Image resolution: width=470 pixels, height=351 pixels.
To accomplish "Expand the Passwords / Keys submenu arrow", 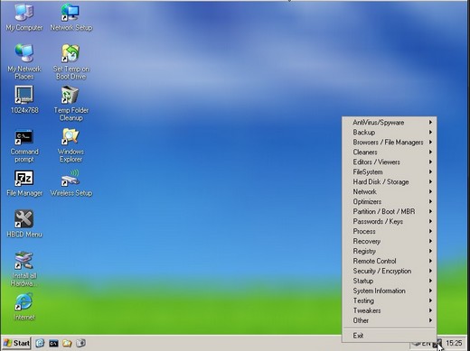I will [430, 221].
